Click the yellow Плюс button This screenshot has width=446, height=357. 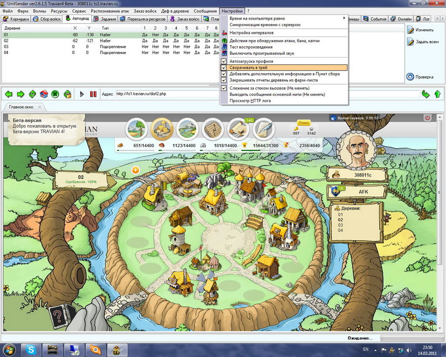pyautogui.click(x=304, y=122)
